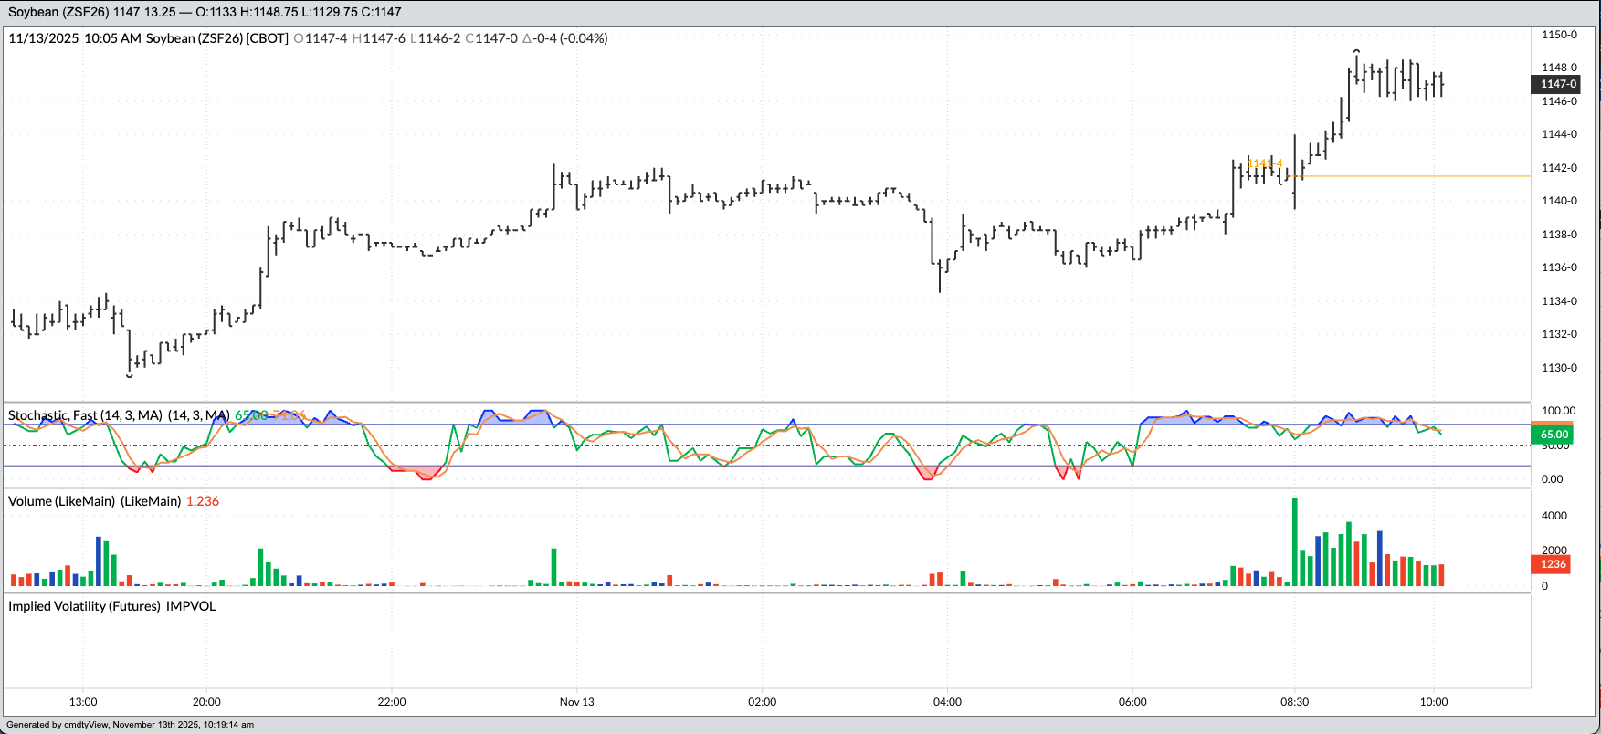The image size is (1601, 734).
Task: Click time axis label "20:00"
Action: [x=206, y=702]
